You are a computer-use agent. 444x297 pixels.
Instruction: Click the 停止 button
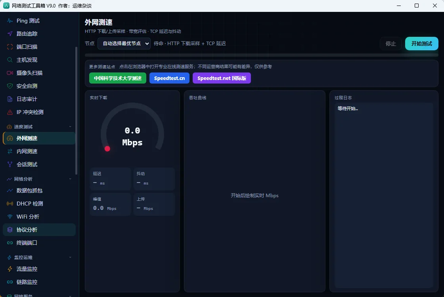[x=391, y=44]
